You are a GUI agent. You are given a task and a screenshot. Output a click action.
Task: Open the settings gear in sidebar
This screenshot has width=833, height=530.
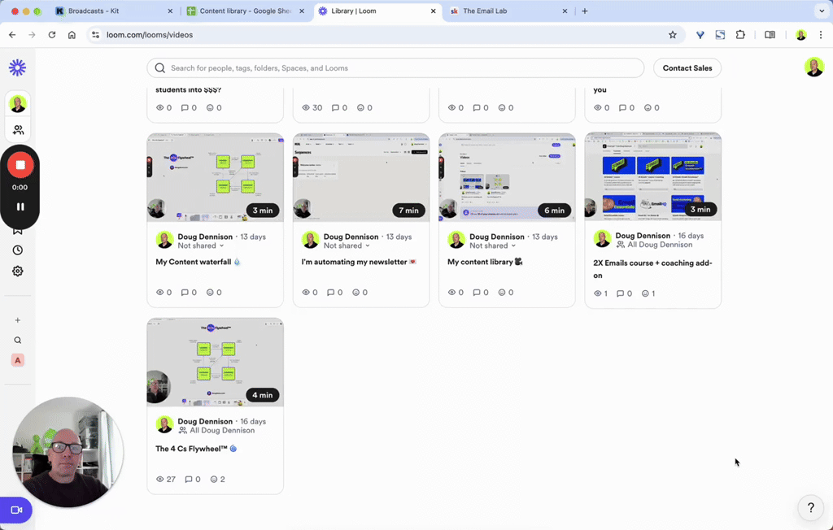click(x=18, y=272)
